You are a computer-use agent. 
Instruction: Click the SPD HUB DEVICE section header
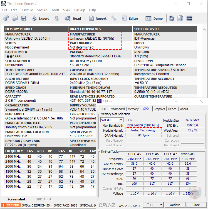point(165,29)
